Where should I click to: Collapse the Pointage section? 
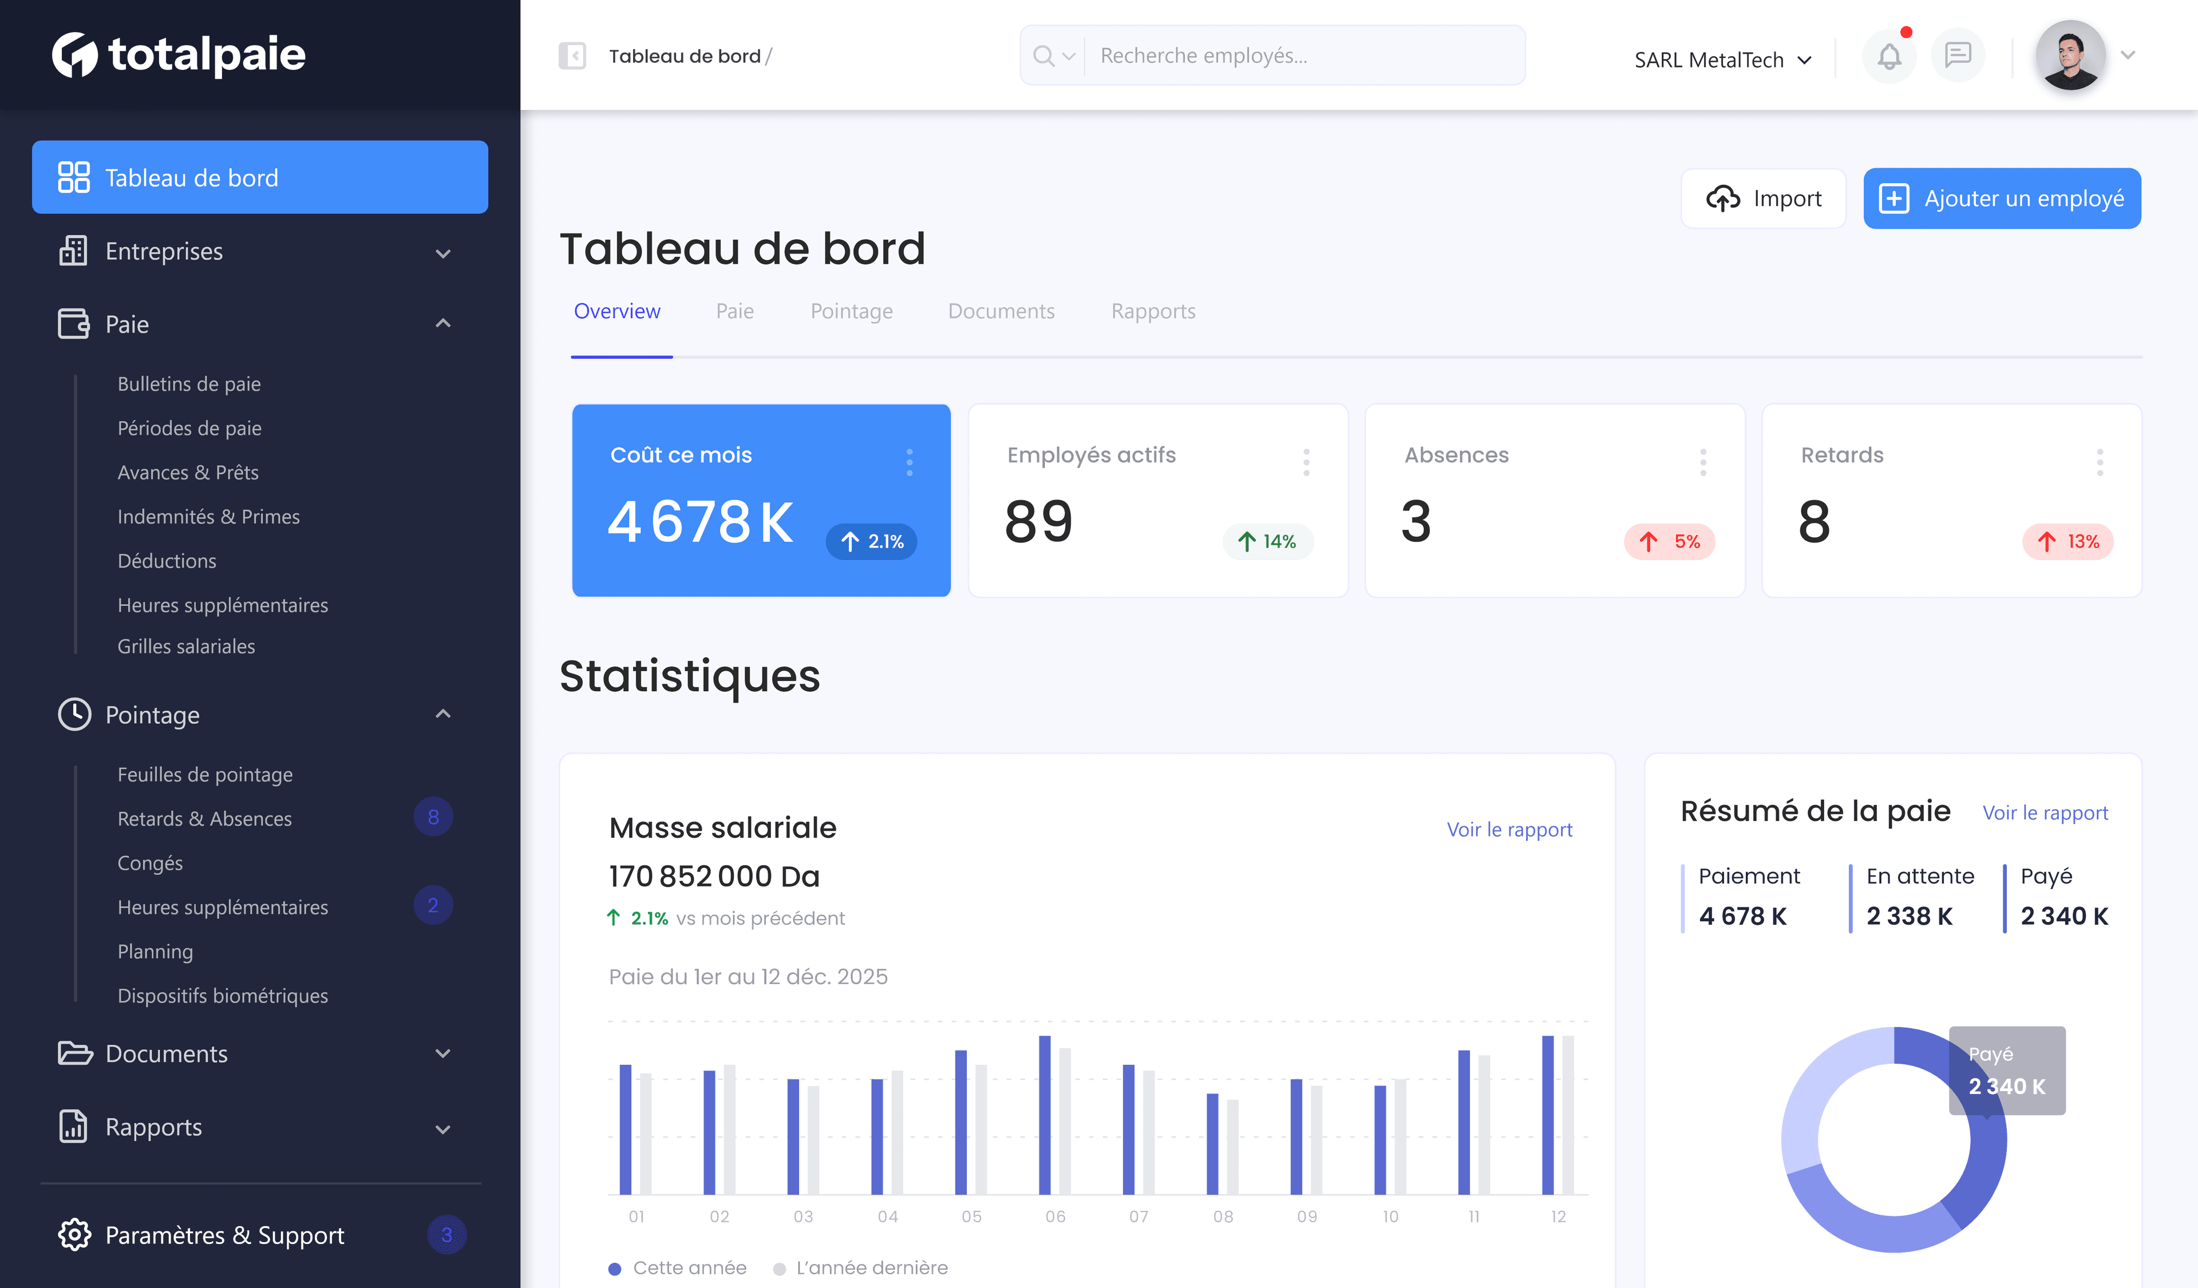point(443,714)
